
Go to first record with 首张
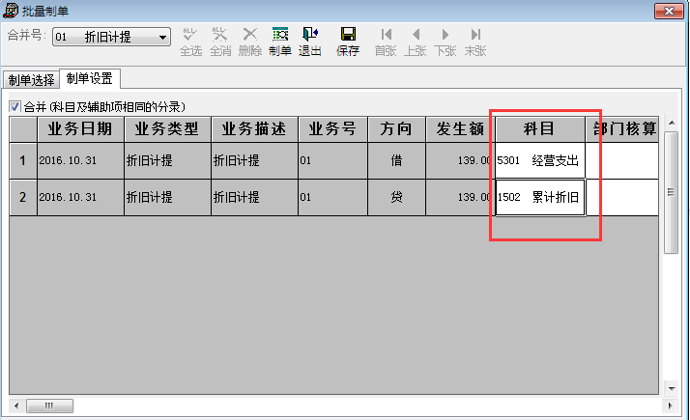386,41
